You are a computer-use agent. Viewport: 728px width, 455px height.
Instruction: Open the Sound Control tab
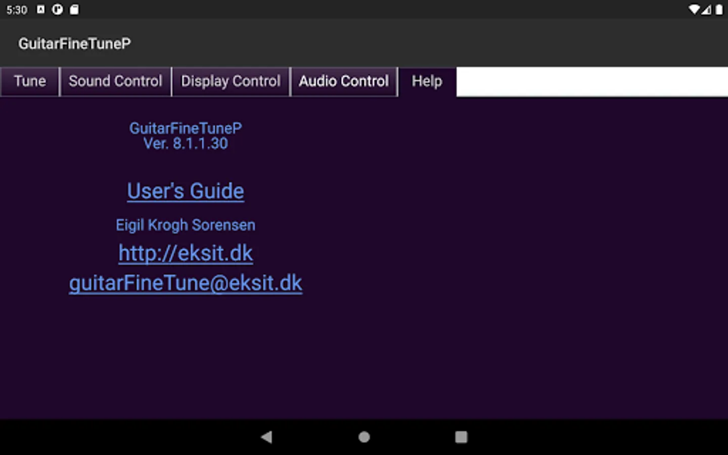pyautogui.click(x=116, y=81)
